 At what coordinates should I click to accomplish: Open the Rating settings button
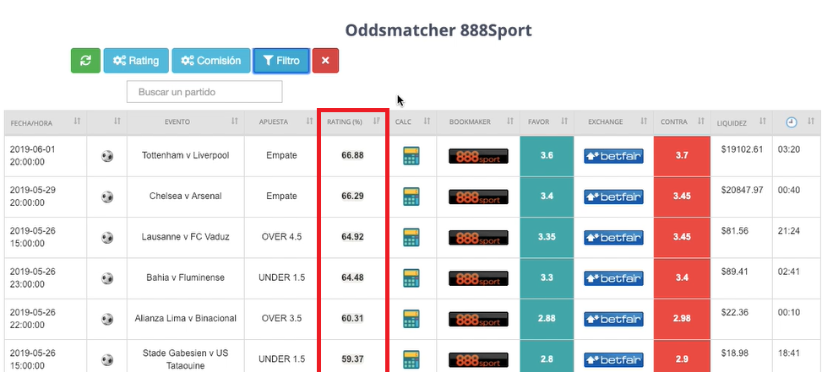(135, 61)
